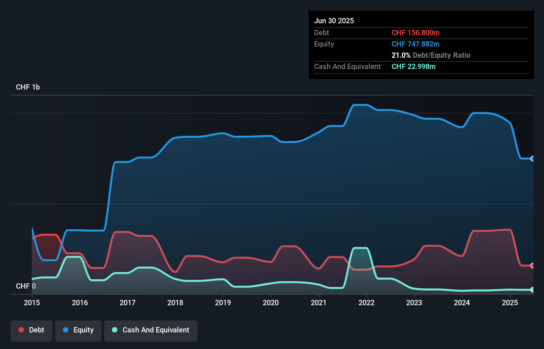Screen dimensions: 544x349
Task: Expand the Debt/Equity Ratio row
Action: [x=431, y=55]
